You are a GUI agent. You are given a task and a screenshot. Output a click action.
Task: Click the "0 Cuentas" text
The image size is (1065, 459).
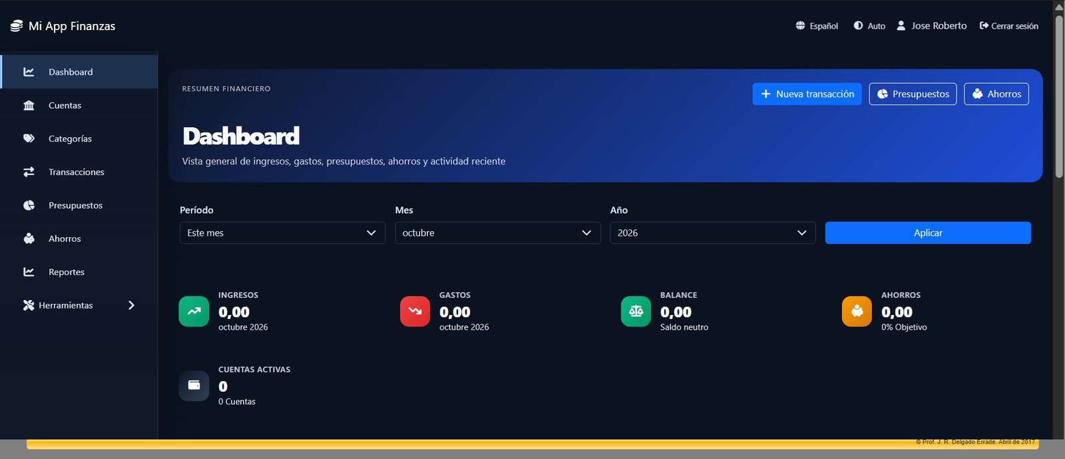click(x=237, y=402)
